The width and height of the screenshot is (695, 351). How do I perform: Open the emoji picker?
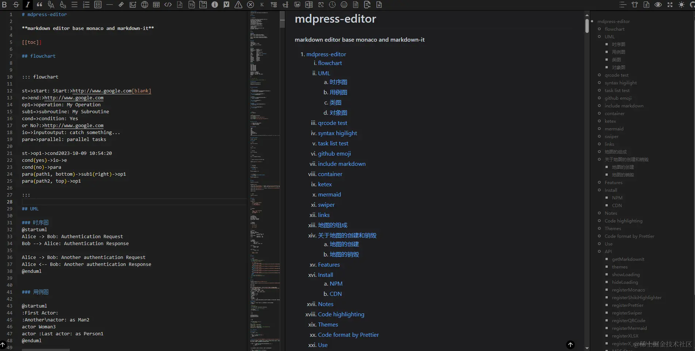(x=344, y=5)
